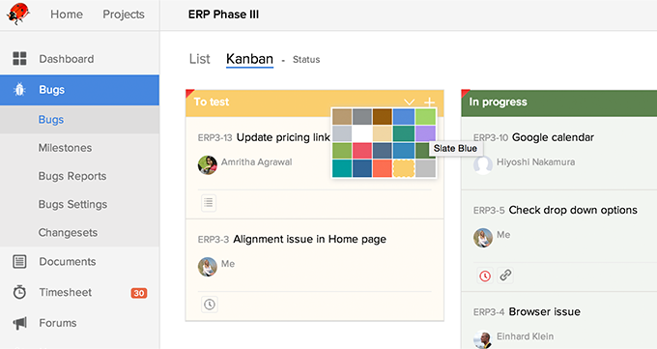Select the Kanban view tab
Viewport: 657px width, 349px height.
coord(249,59)
